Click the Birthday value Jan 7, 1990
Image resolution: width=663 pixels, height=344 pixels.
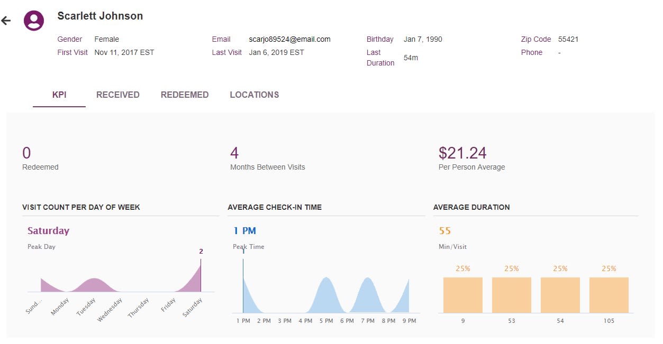coord(422,39)
